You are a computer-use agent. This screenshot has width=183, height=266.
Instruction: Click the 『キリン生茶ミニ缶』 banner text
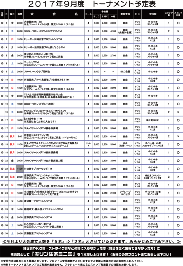click(54, 254)
